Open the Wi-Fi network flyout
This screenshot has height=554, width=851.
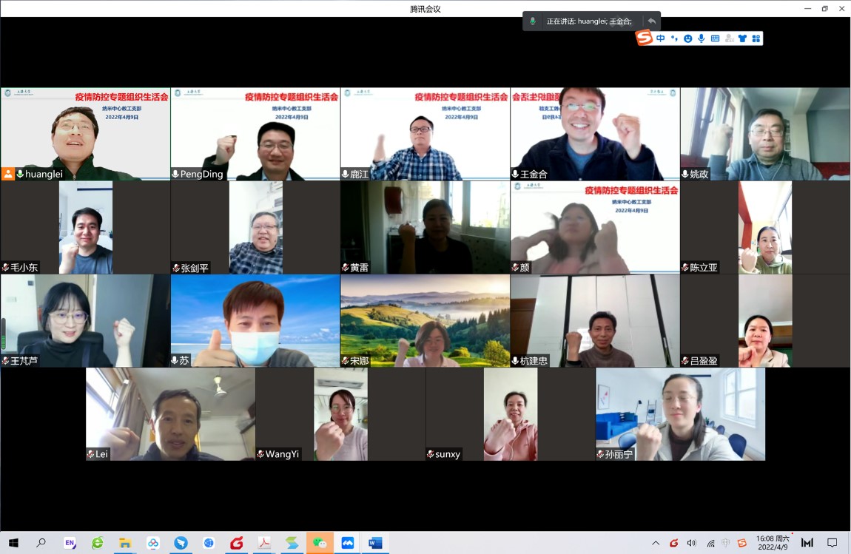pyautogui.click(x=710, y=543)
